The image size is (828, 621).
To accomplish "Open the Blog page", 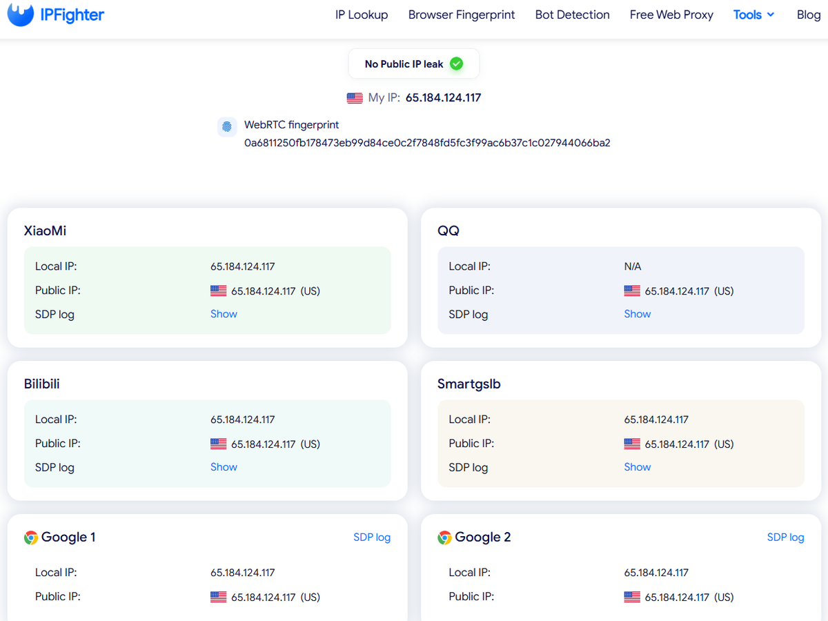I will 809,14.
